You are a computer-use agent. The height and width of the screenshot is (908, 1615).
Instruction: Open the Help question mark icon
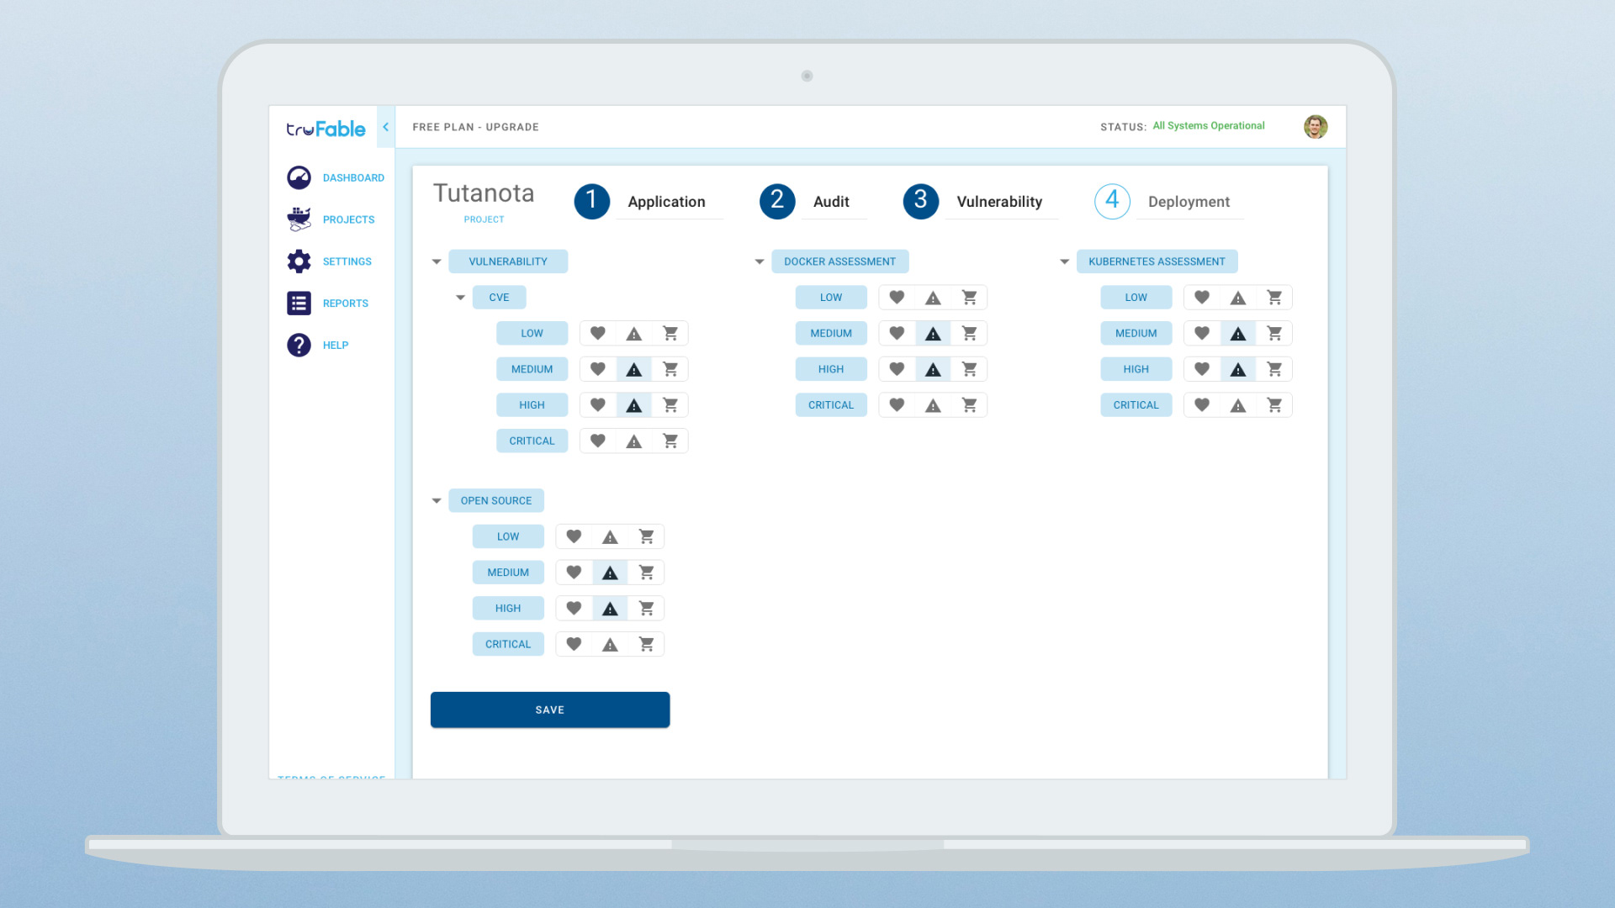point(299,345)
